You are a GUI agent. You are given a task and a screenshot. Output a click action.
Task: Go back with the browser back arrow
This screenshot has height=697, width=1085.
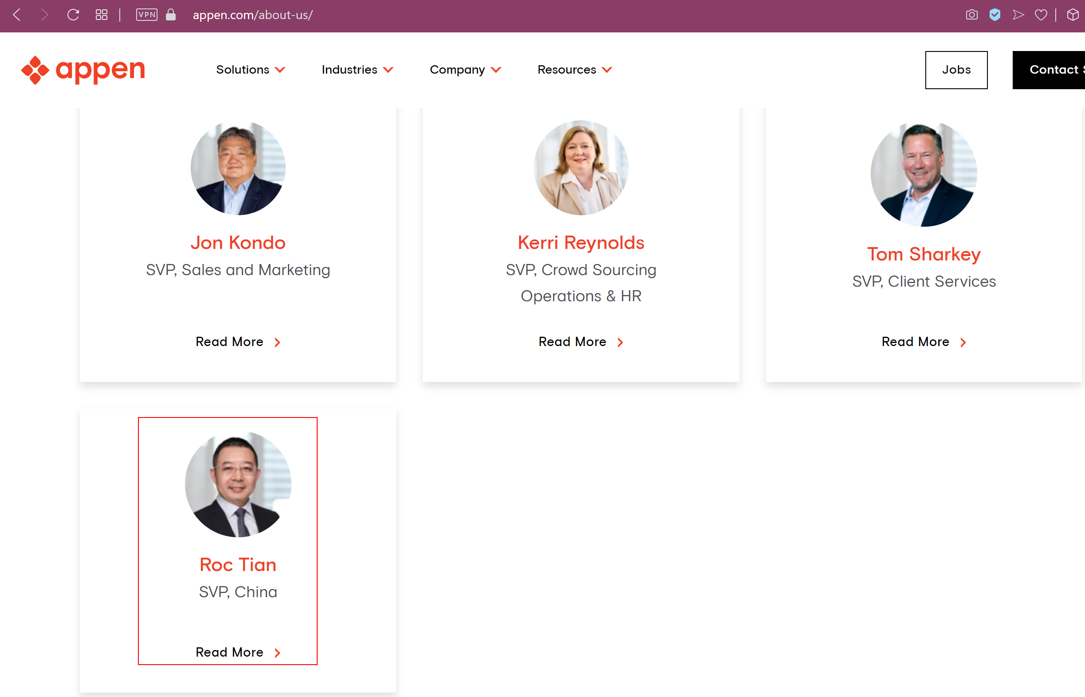point(17,15)
